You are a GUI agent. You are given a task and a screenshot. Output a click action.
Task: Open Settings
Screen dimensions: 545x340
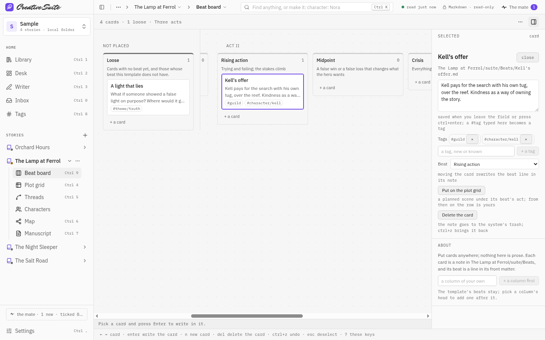47,331
